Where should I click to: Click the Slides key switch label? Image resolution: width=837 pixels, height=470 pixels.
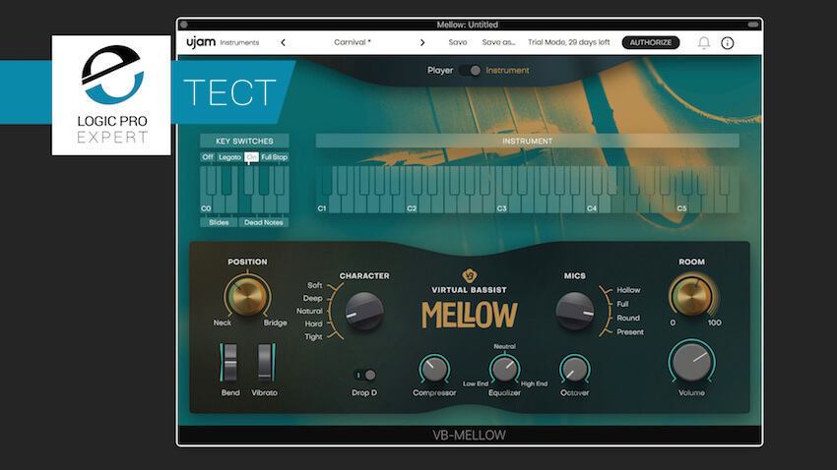tap(219, 222)
